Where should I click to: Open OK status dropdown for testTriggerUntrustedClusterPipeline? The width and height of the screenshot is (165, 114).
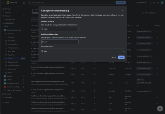73,83
